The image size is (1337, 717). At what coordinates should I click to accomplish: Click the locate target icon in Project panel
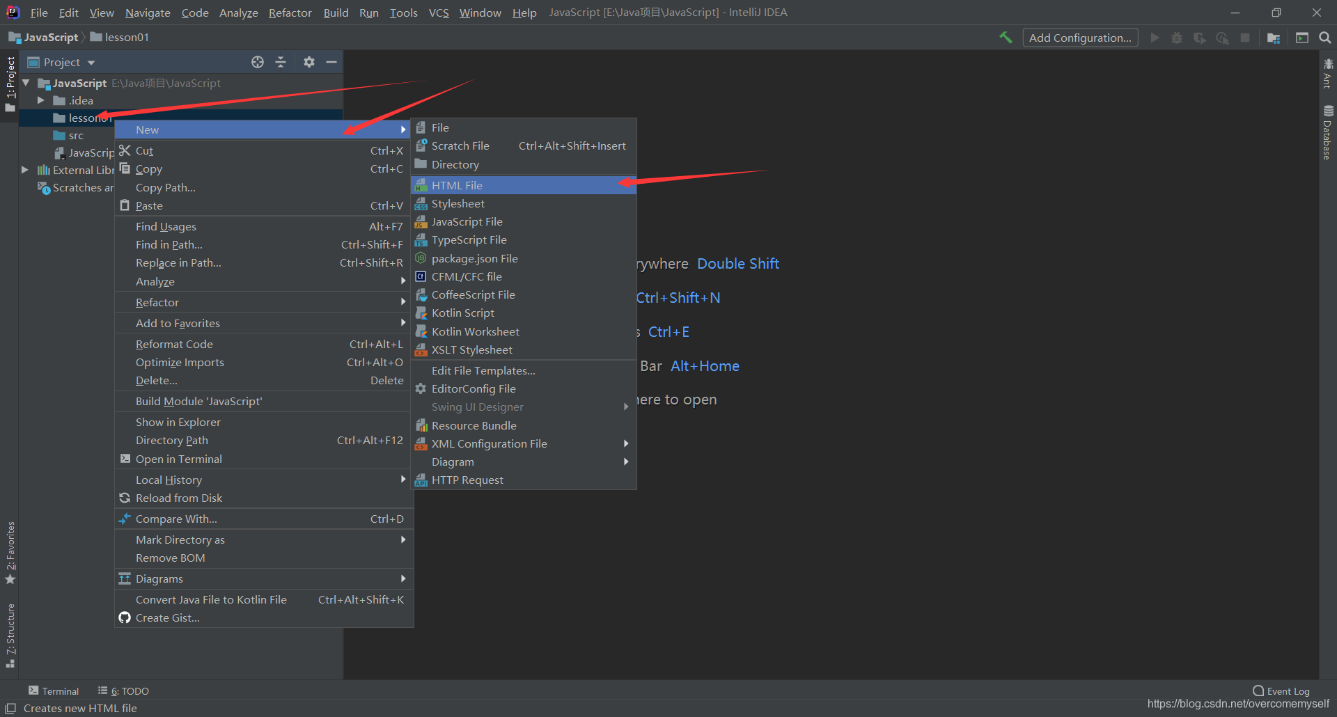pyautogui.click(x=258, y=62)
